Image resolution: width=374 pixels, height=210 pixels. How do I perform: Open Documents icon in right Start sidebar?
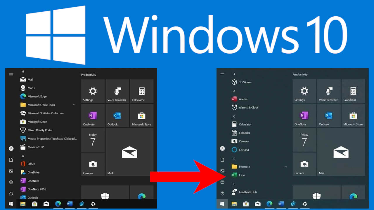[222, 160]
